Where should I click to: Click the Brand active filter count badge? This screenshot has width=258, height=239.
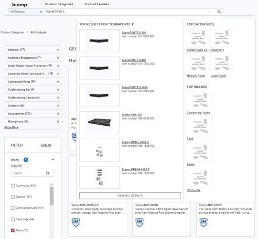coord(26,160)
